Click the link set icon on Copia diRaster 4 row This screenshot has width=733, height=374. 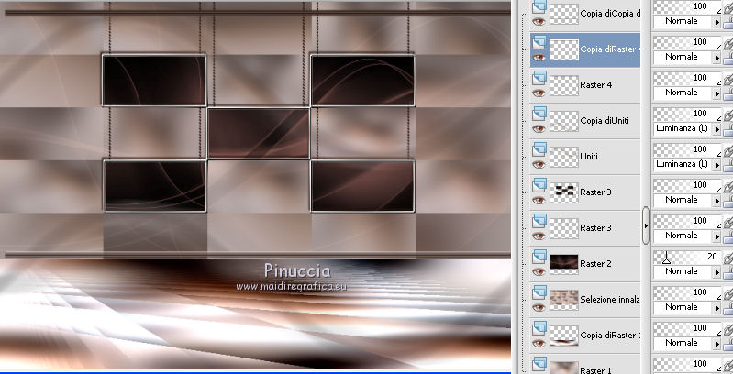click(x=728, y=44)
